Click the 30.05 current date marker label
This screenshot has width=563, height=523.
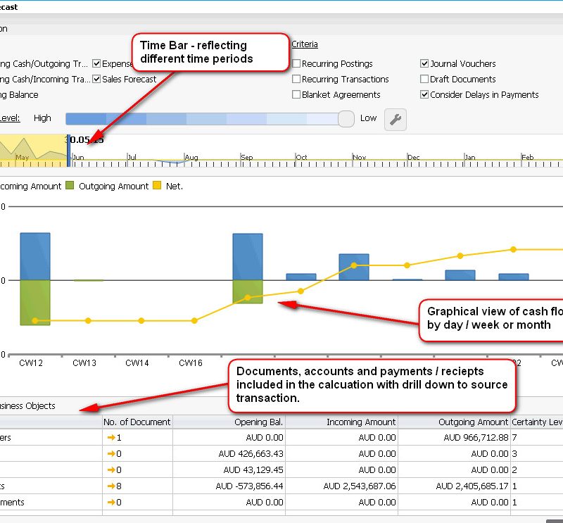click(x=86, y=140)
